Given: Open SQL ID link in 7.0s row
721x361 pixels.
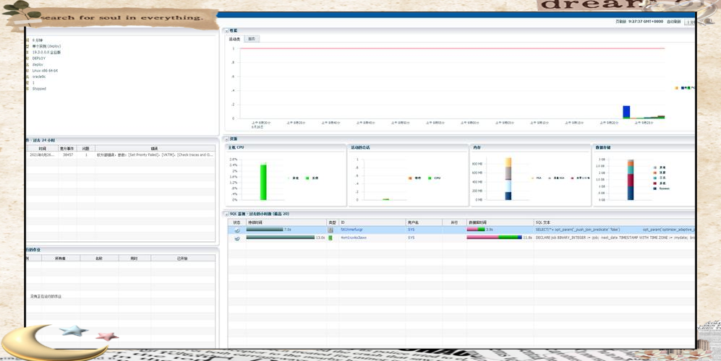Looking at the screenshot, I should 351,230.
